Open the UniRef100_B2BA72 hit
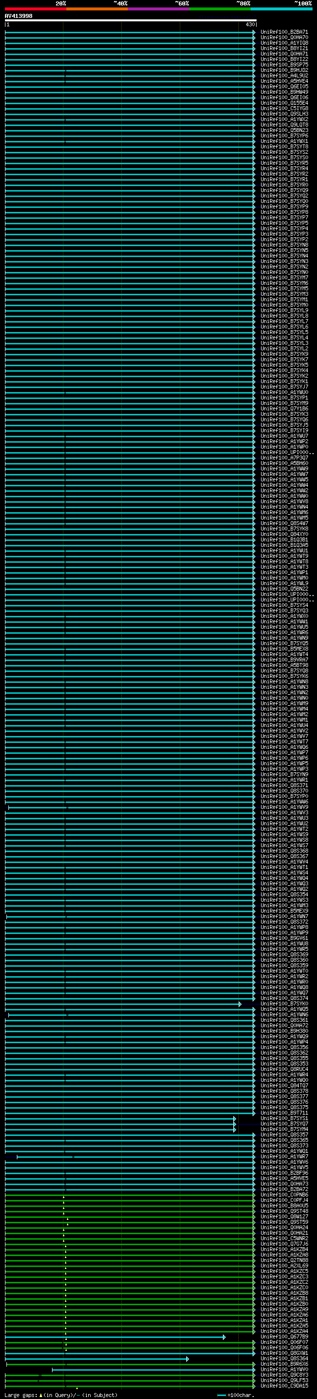The image size is (317, 1399). tap(284, 1189)
